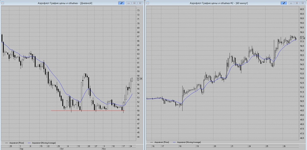Click the 50 price level on the daily chart axis
Image resolution: width=307 pixels, height=150 pixels.
click(138, 111)
